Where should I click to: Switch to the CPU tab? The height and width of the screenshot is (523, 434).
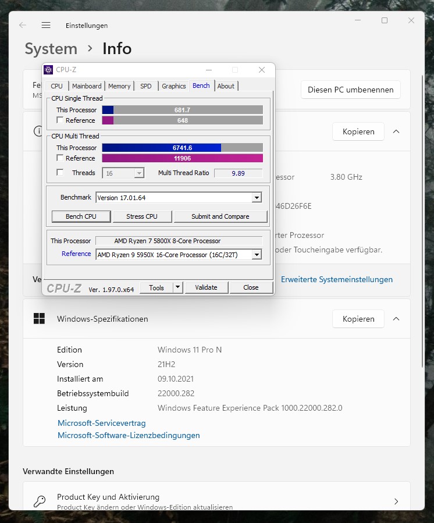click(56, 86)
